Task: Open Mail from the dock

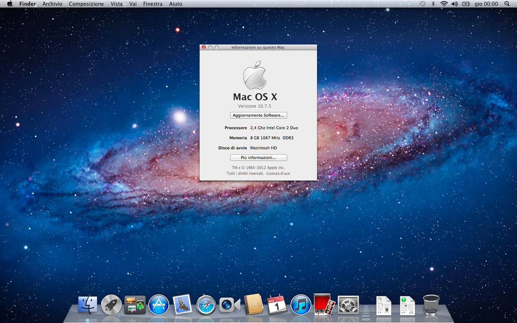Action: click(x=182, y=304)
